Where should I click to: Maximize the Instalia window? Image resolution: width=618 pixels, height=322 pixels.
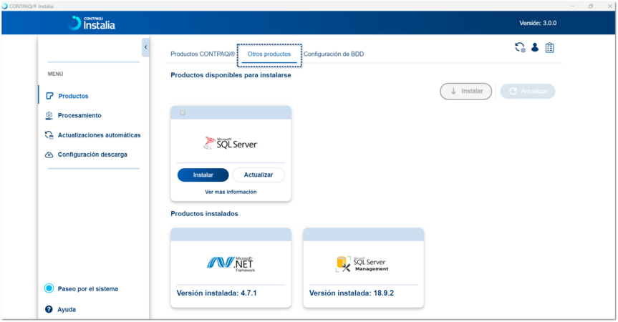click(590, 6)
